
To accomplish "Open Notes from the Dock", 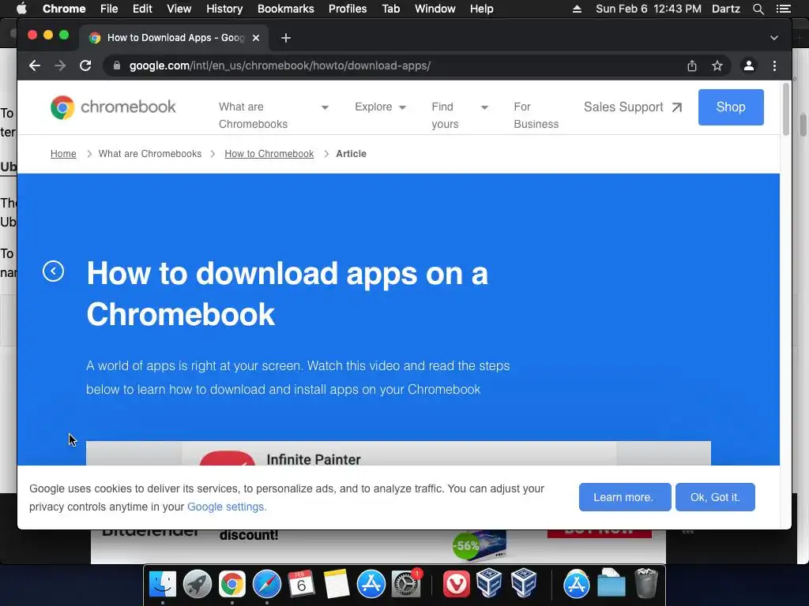I will pyautogui.click(x=337, y=585).
